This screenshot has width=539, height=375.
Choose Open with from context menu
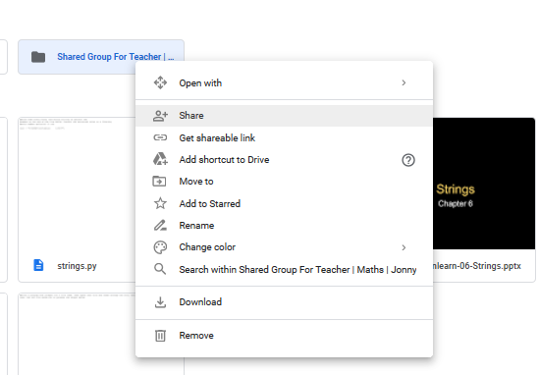285,82
